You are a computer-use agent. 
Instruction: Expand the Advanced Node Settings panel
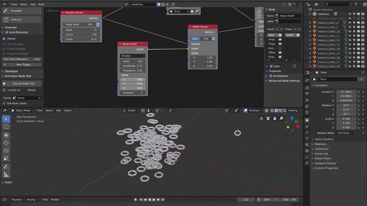coord(284,81)
